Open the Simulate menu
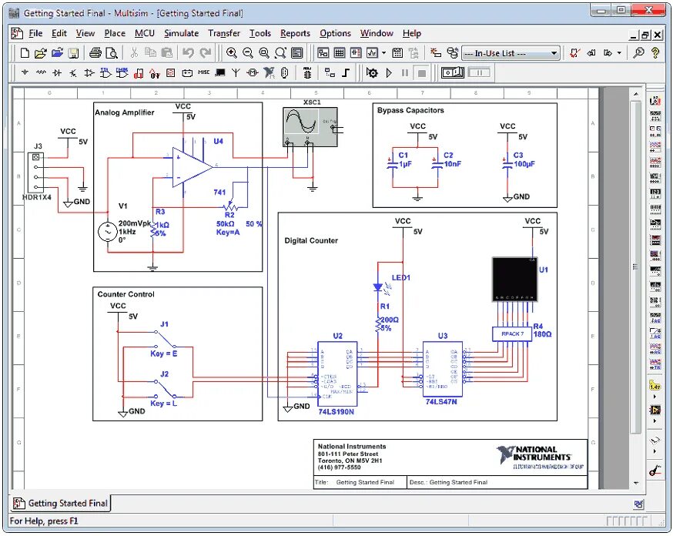Screen dimensions: 673x536 click(x=181, y=33)
